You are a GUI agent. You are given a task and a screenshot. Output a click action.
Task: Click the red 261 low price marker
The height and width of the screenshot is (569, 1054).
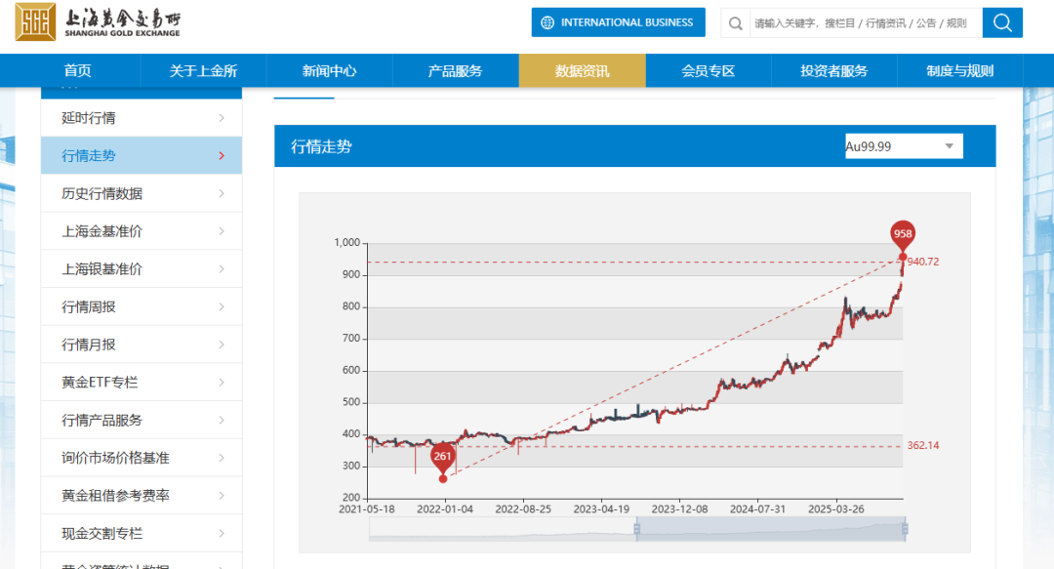pyautogui.click(x=443, y=456)
